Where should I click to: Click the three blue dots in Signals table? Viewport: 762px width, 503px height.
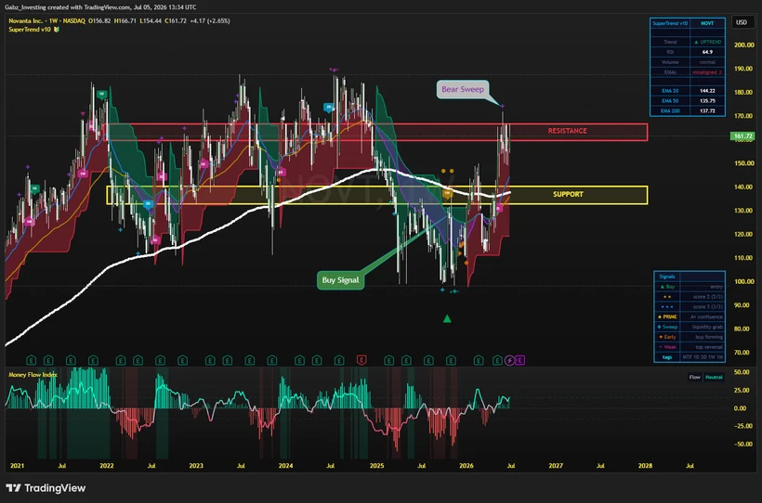(667, 307)
